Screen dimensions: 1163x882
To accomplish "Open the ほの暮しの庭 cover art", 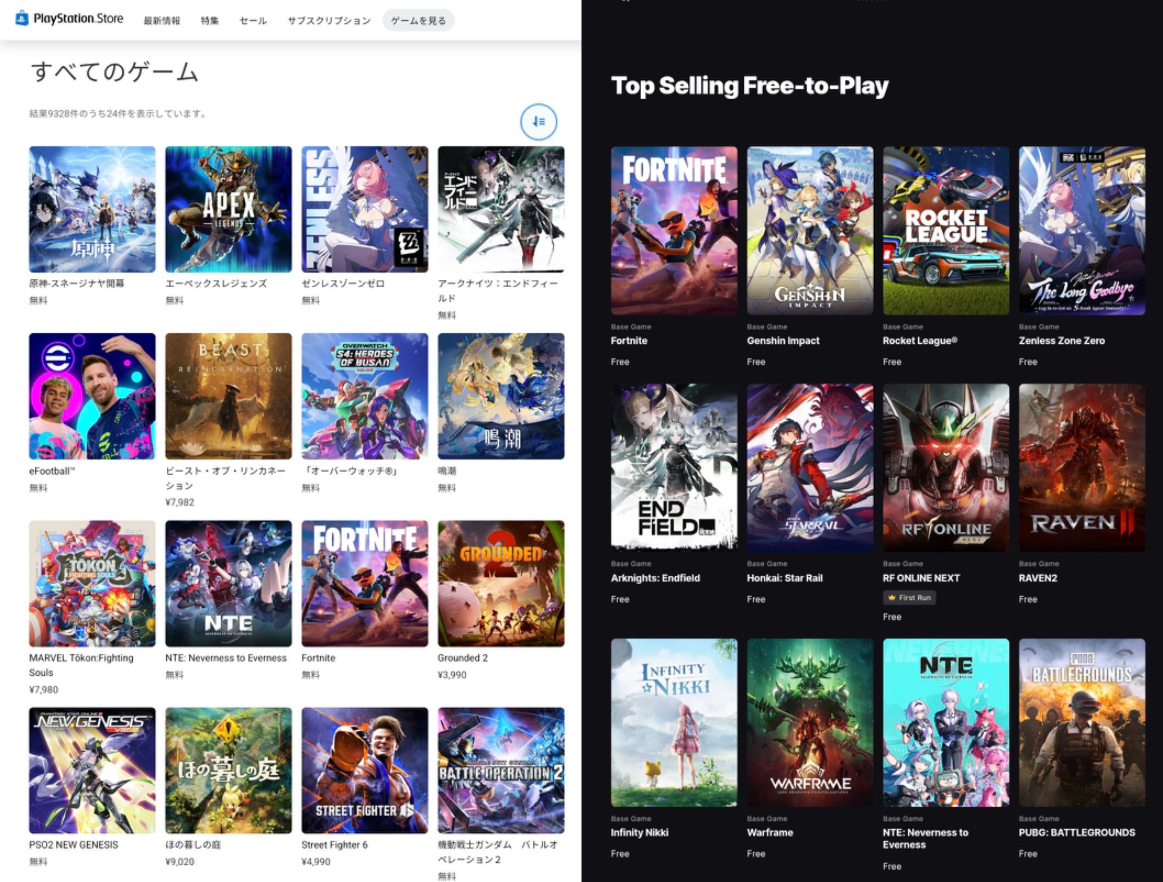I will point(228,770).
